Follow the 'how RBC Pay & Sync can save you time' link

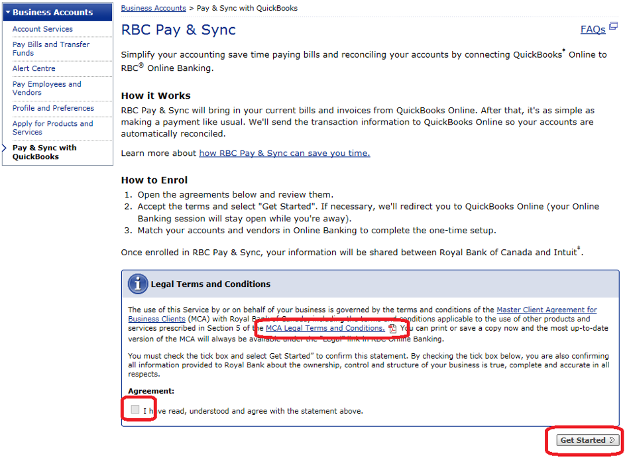pos(285,153)
